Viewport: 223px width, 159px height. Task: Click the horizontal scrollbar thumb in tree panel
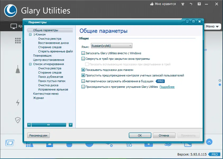(49, 125)
